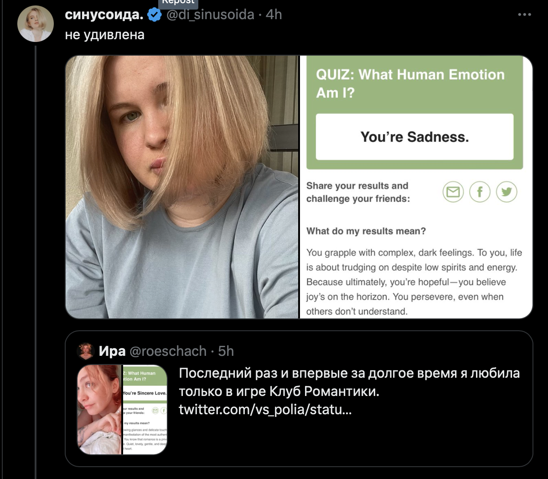Open the 4h tweet timestamp

tap(274, 15)
